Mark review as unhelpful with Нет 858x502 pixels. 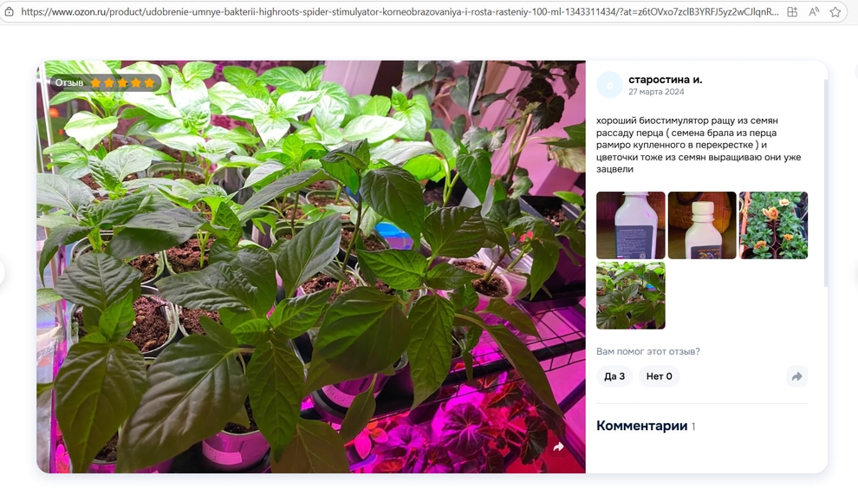coord(659,376)
